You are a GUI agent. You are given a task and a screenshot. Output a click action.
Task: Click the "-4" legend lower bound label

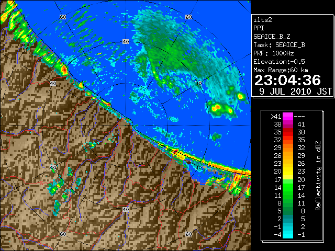(x=277, y=234)
